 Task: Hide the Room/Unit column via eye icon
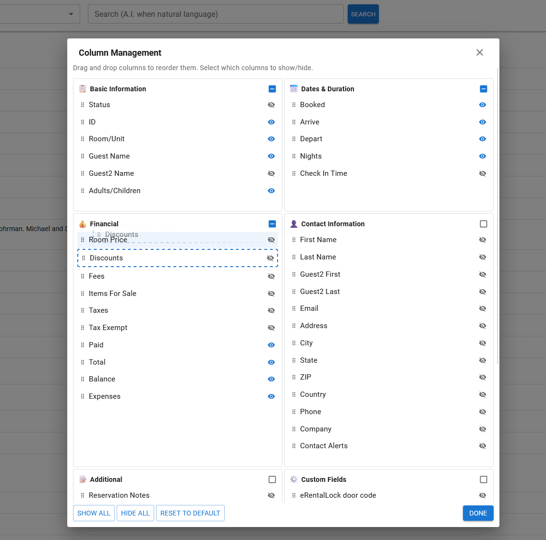(x=271, y=139)
